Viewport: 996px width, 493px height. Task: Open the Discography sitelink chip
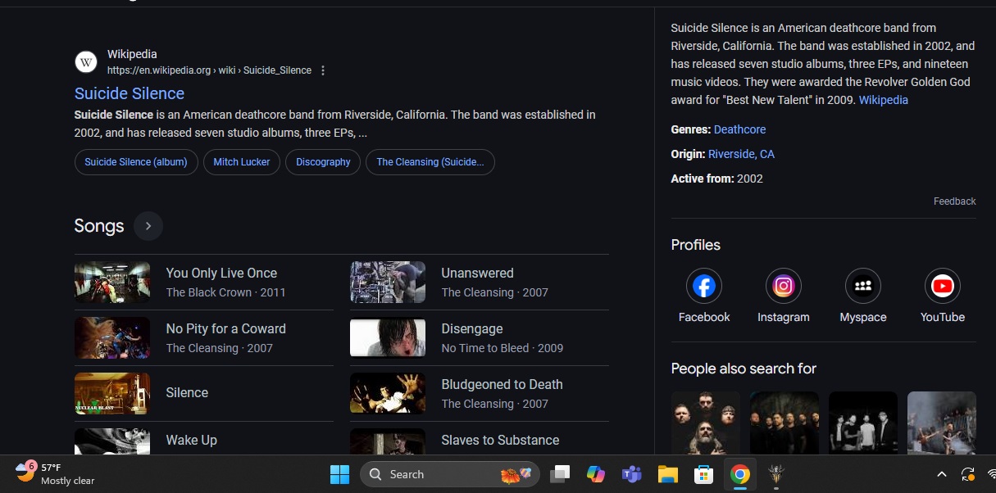(323, 162)
